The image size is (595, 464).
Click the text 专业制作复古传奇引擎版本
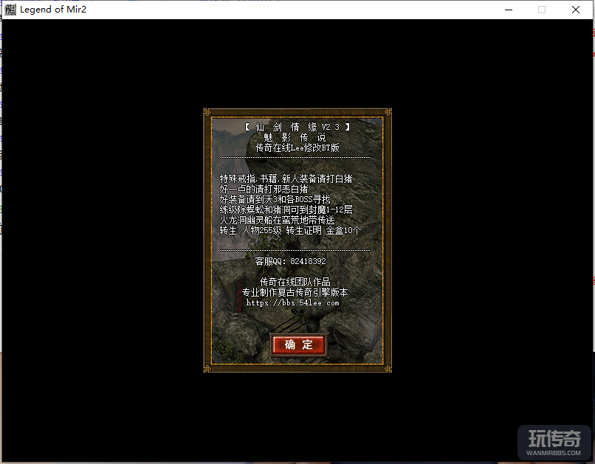point(295,292)
